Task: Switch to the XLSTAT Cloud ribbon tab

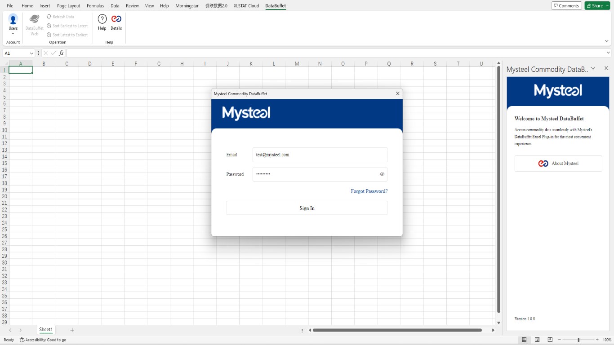Action: point(246,6)
